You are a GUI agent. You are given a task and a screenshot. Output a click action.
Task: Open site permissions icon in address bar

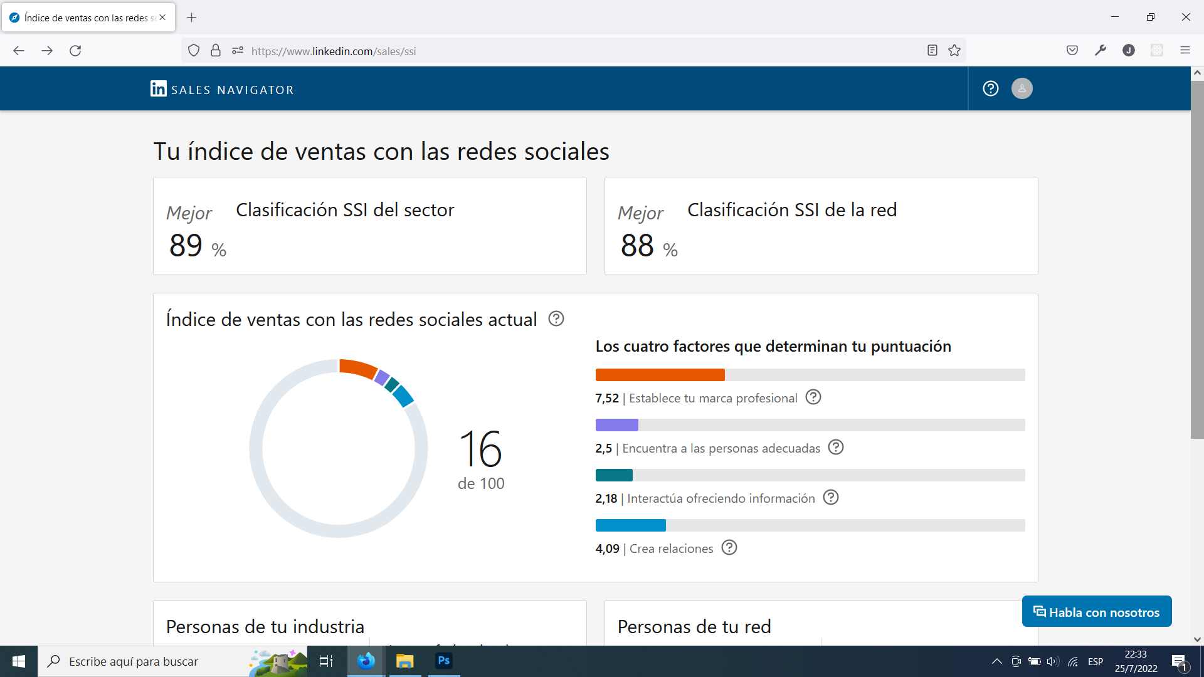237,51
